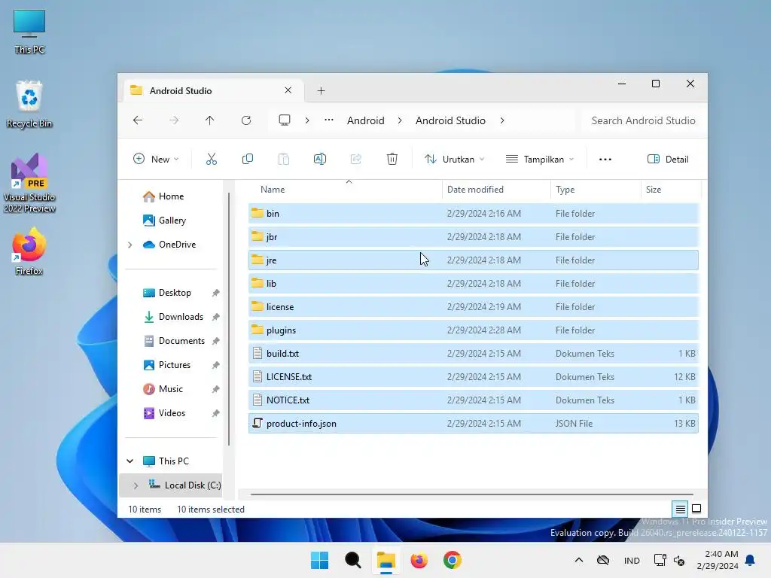Viewport: 771px width, 578px height.
Task: Collapse the This PC tree node
Action: (x=130, y=461)
